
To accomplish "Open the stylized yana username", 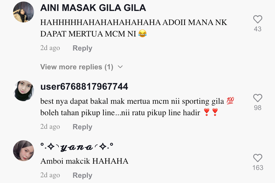I will click(x=77, y=147).
